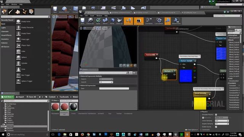Click the TexCoord node output pin

click(x=157, y=58)
